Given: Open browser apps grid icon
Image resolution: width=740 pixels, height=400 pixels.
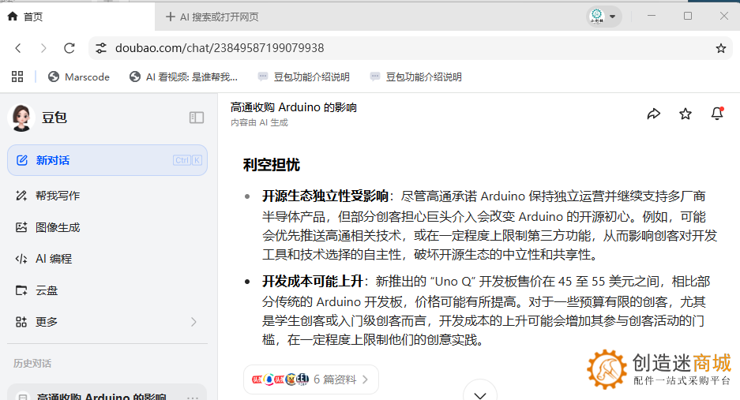Looking at the screenshot, I should 17,77.
